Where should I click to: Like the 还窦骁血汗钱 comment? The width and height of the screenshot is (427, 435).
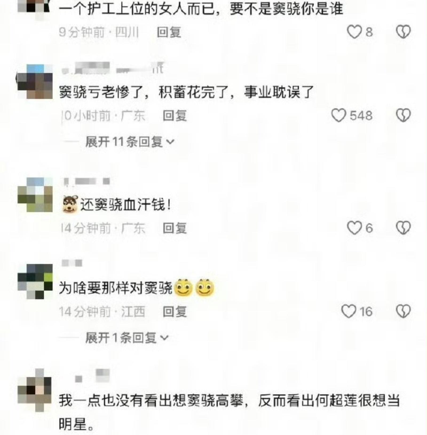(354, 228)
